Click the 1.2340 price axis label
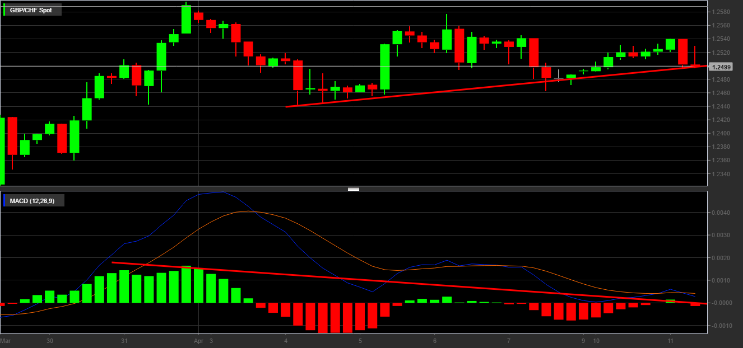This screenshot has height=348, width=743. pos(721,173)
